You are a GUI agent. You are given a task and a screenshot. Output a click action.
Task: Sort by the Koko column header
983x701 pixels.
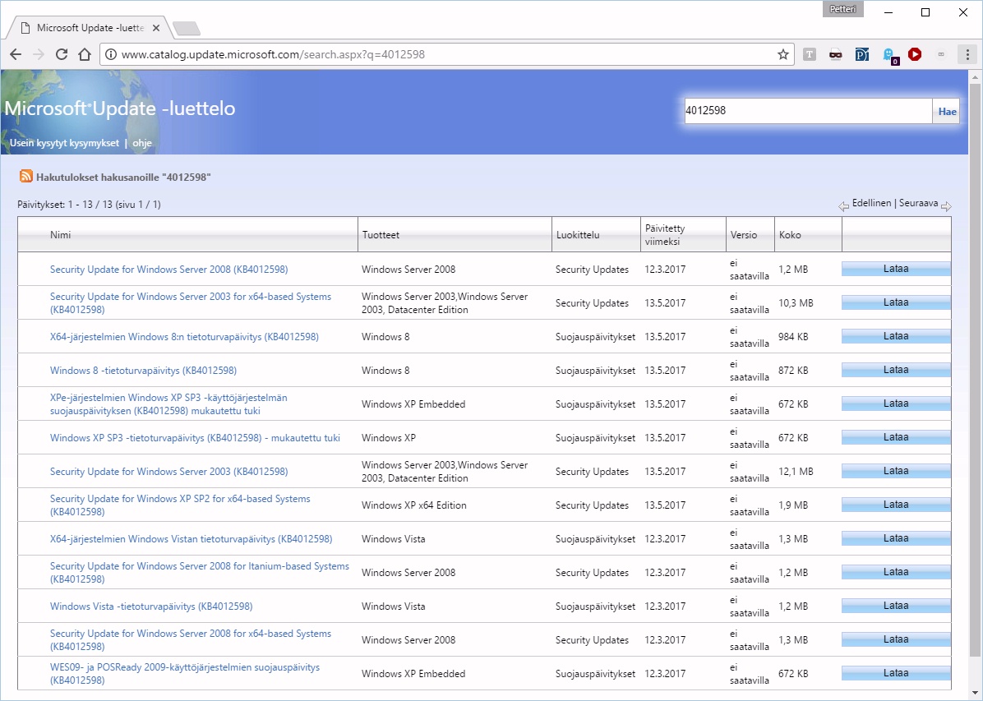[790, 234]
